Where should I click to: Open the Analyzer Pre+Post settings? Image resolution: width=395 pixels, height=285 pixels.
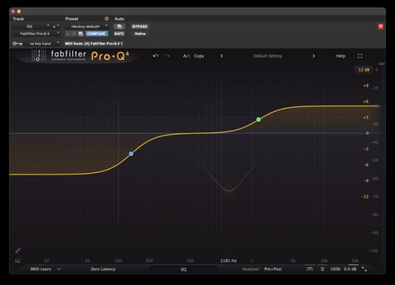coord(273,269)
